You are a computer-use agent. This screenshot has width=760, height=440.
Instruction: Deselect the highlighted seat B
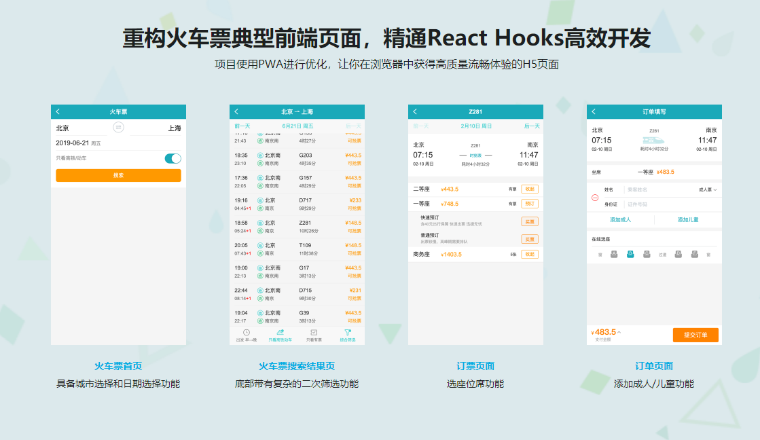(x=630, y=253)
